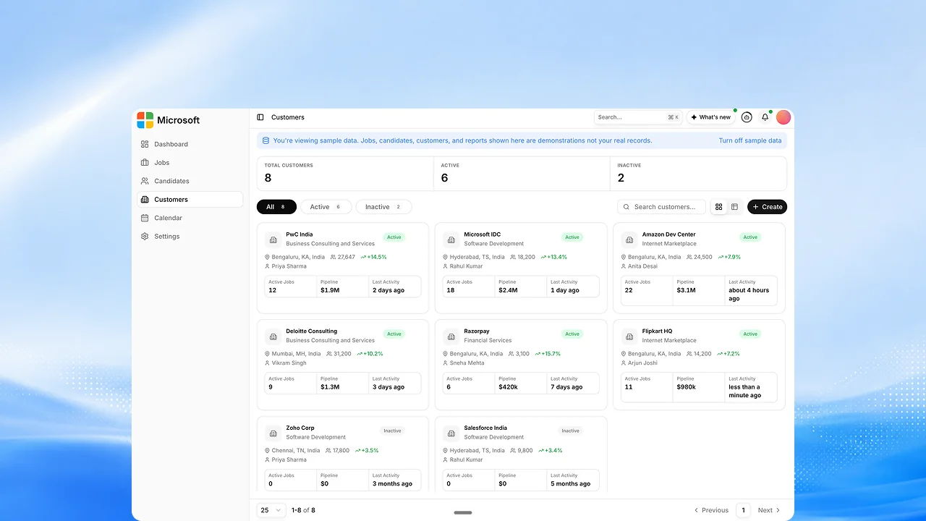Open What's new button
Image resolution: width=926 pixels, height=521 pixels.
[x=710, y=117]
